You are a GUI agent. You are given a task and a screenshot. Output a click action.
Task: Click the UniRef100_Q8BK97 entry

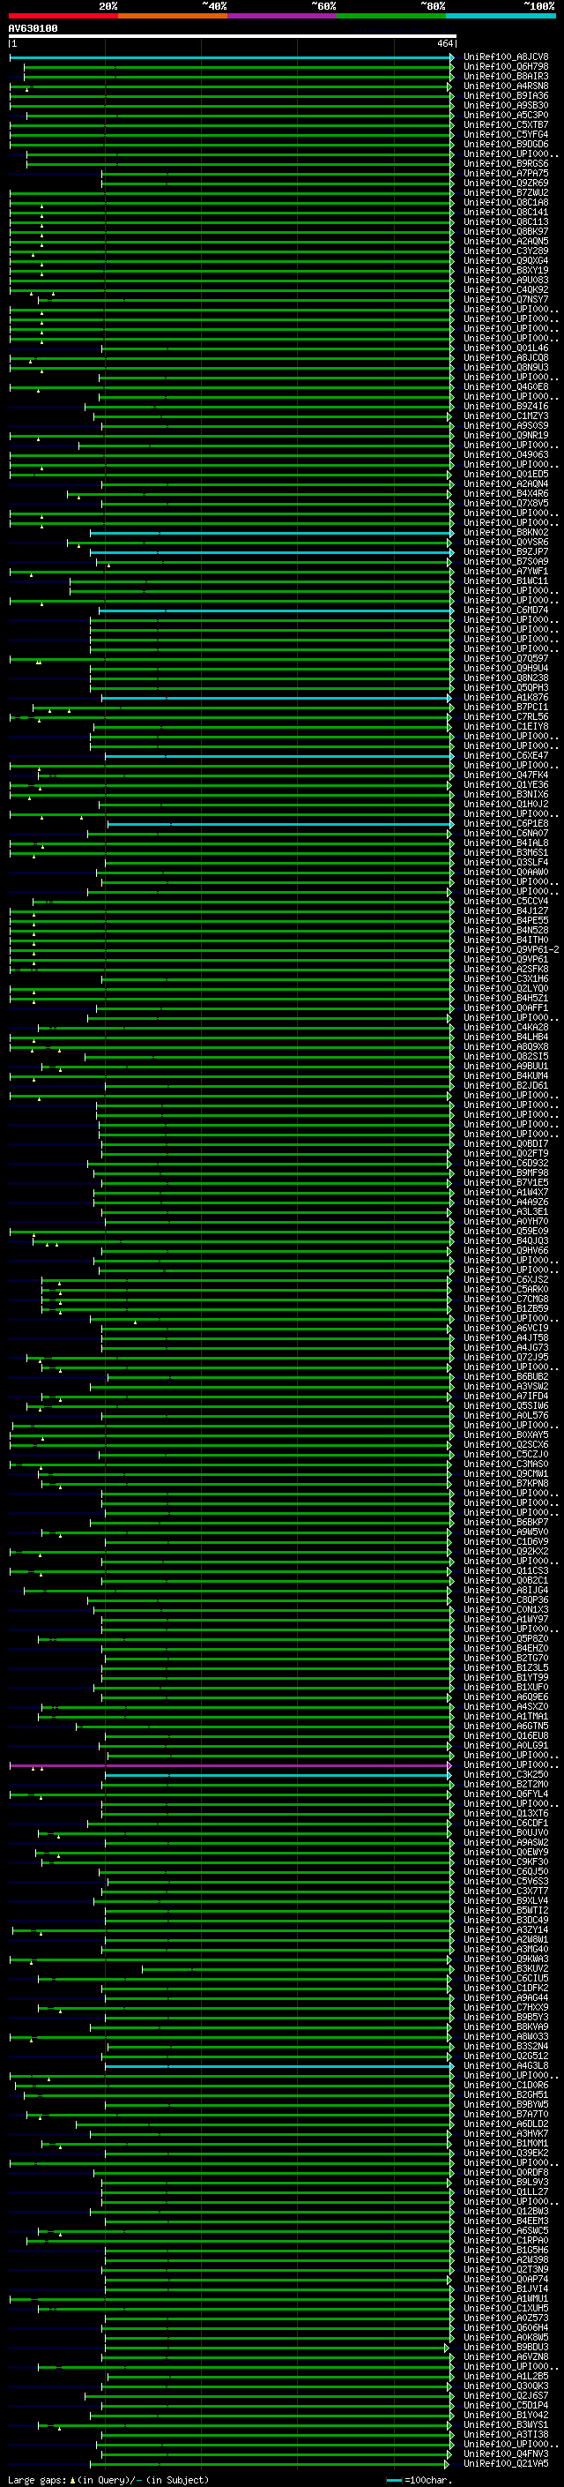505,232
